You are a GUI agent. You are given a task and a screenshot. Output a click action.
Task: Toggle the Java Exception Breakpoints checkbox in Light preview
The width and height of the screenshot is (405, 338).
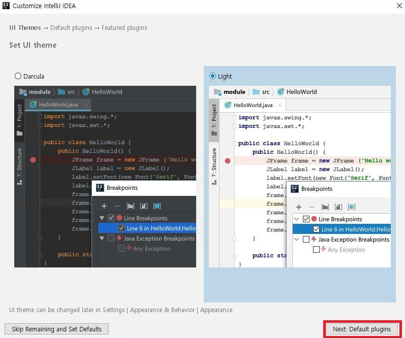306,239
